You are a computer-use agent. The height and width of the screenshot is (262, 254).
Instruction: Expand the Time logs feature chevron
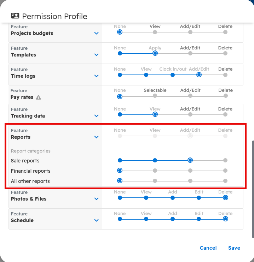[96, 76]
